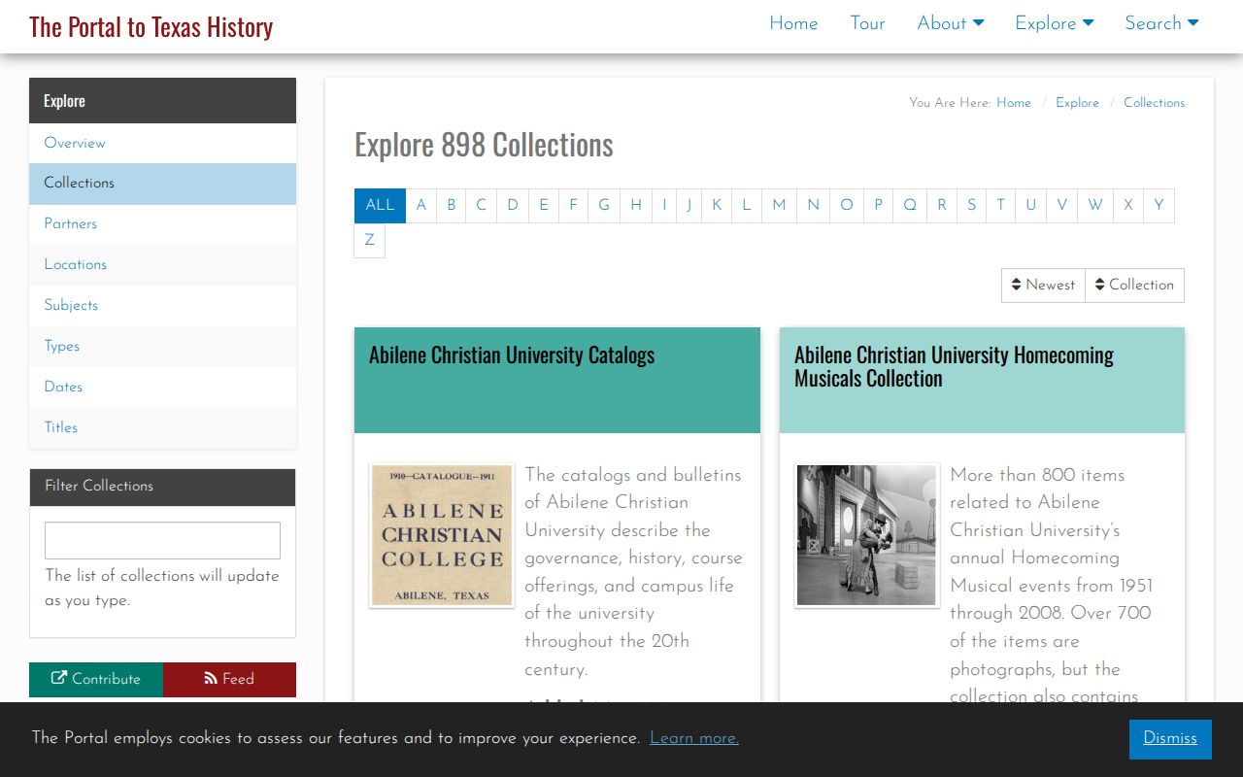
Task: Browse Subjects in the sidebar
Action: click(x=162, y=306)
